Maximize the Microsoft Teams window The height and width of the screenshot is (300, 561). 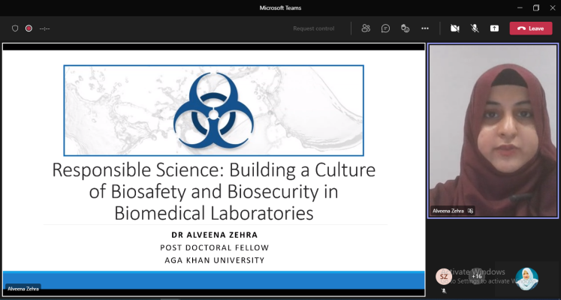[536, 7]
